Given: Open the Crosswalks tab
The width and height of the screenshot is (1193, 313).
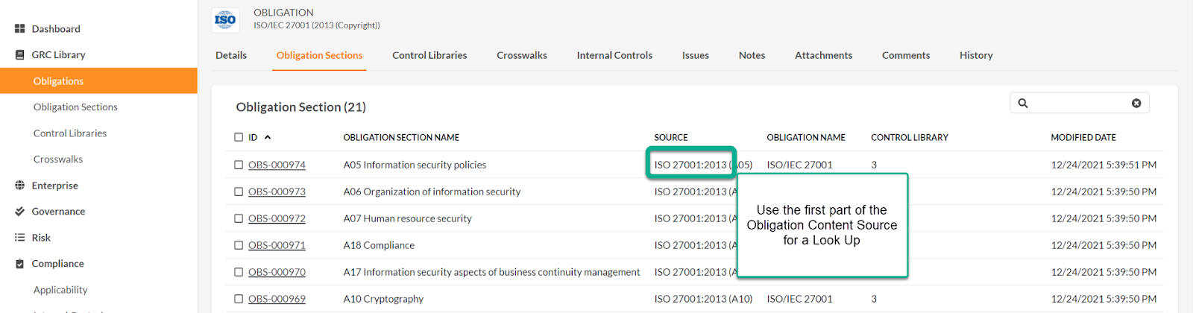Looking at the screenshot, I should click(x=522, y=55).
